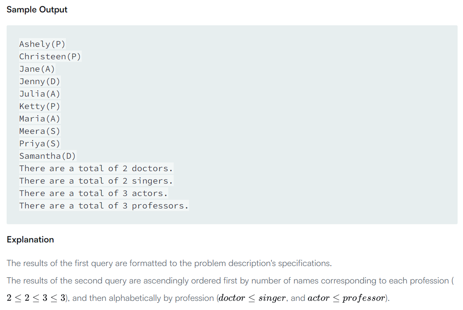Click the Maria(A) output line
Screen dimensions: 463x310
click(x=39, y=119)
